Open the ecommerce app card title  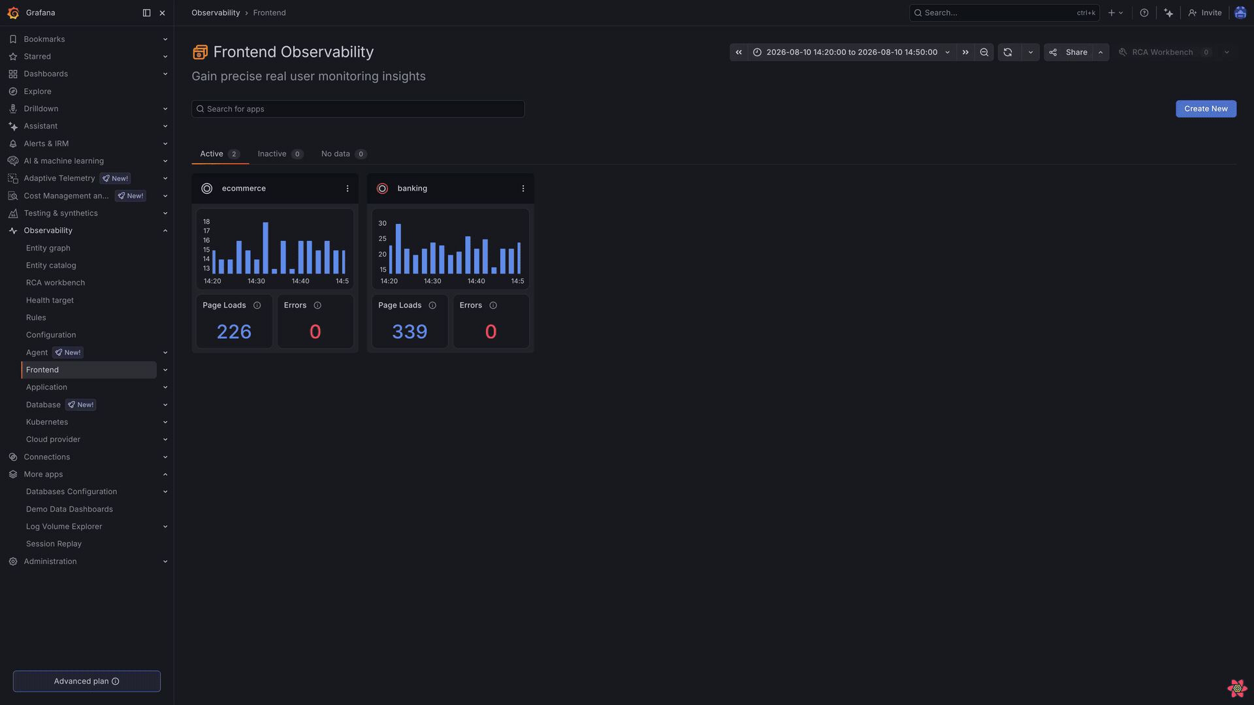pos(244,189)
